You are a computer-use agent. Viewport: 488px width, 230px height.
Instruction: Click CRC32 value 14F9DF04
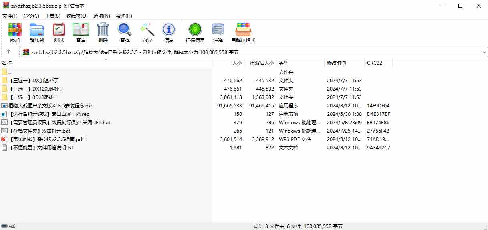click(x=378, y=106)
